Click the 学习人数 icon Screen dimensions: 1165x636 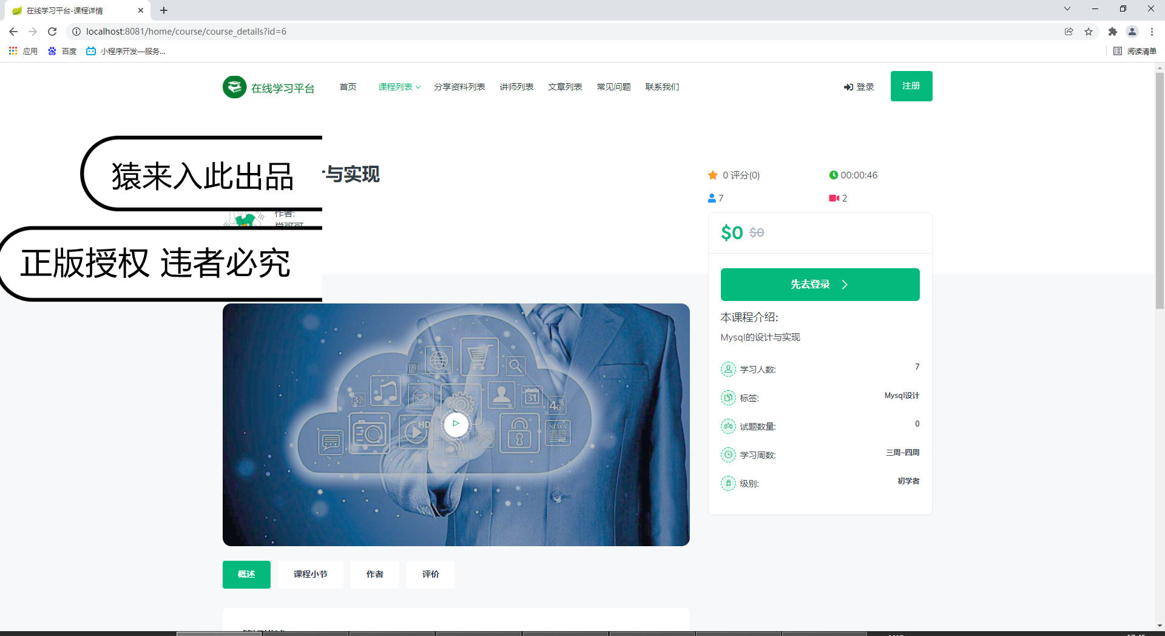(x=728, y=369)
